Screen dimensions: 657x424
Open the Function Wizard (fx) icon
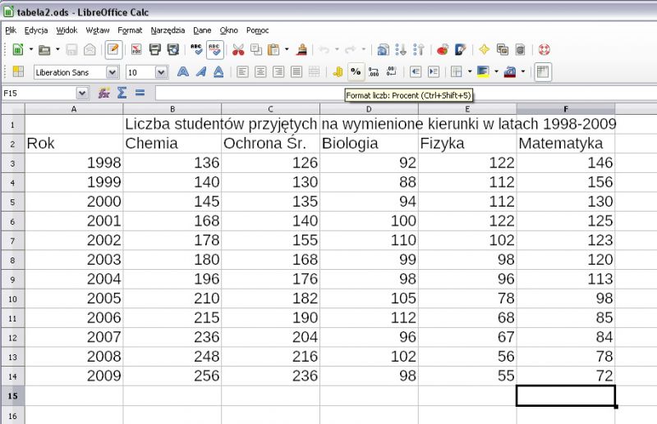(104, 93)
